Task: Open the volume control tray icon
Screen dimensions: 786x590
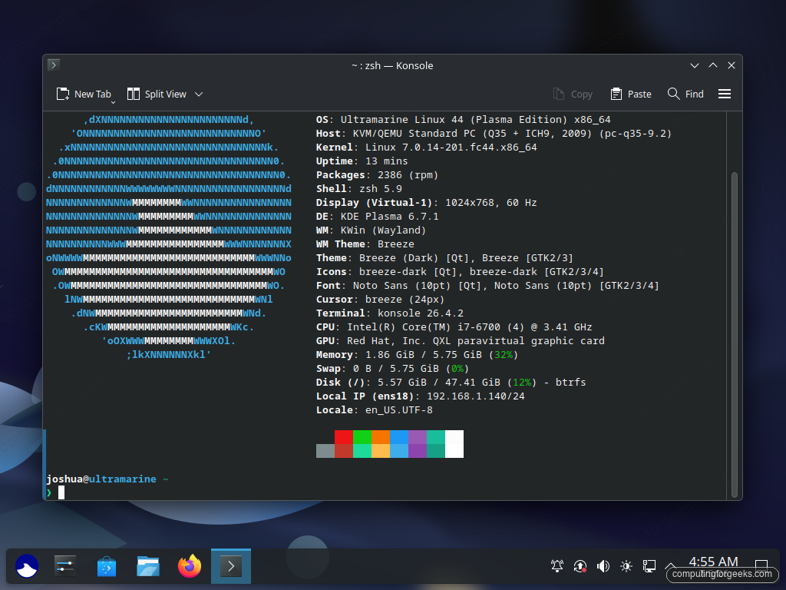Action: (603, 566)
